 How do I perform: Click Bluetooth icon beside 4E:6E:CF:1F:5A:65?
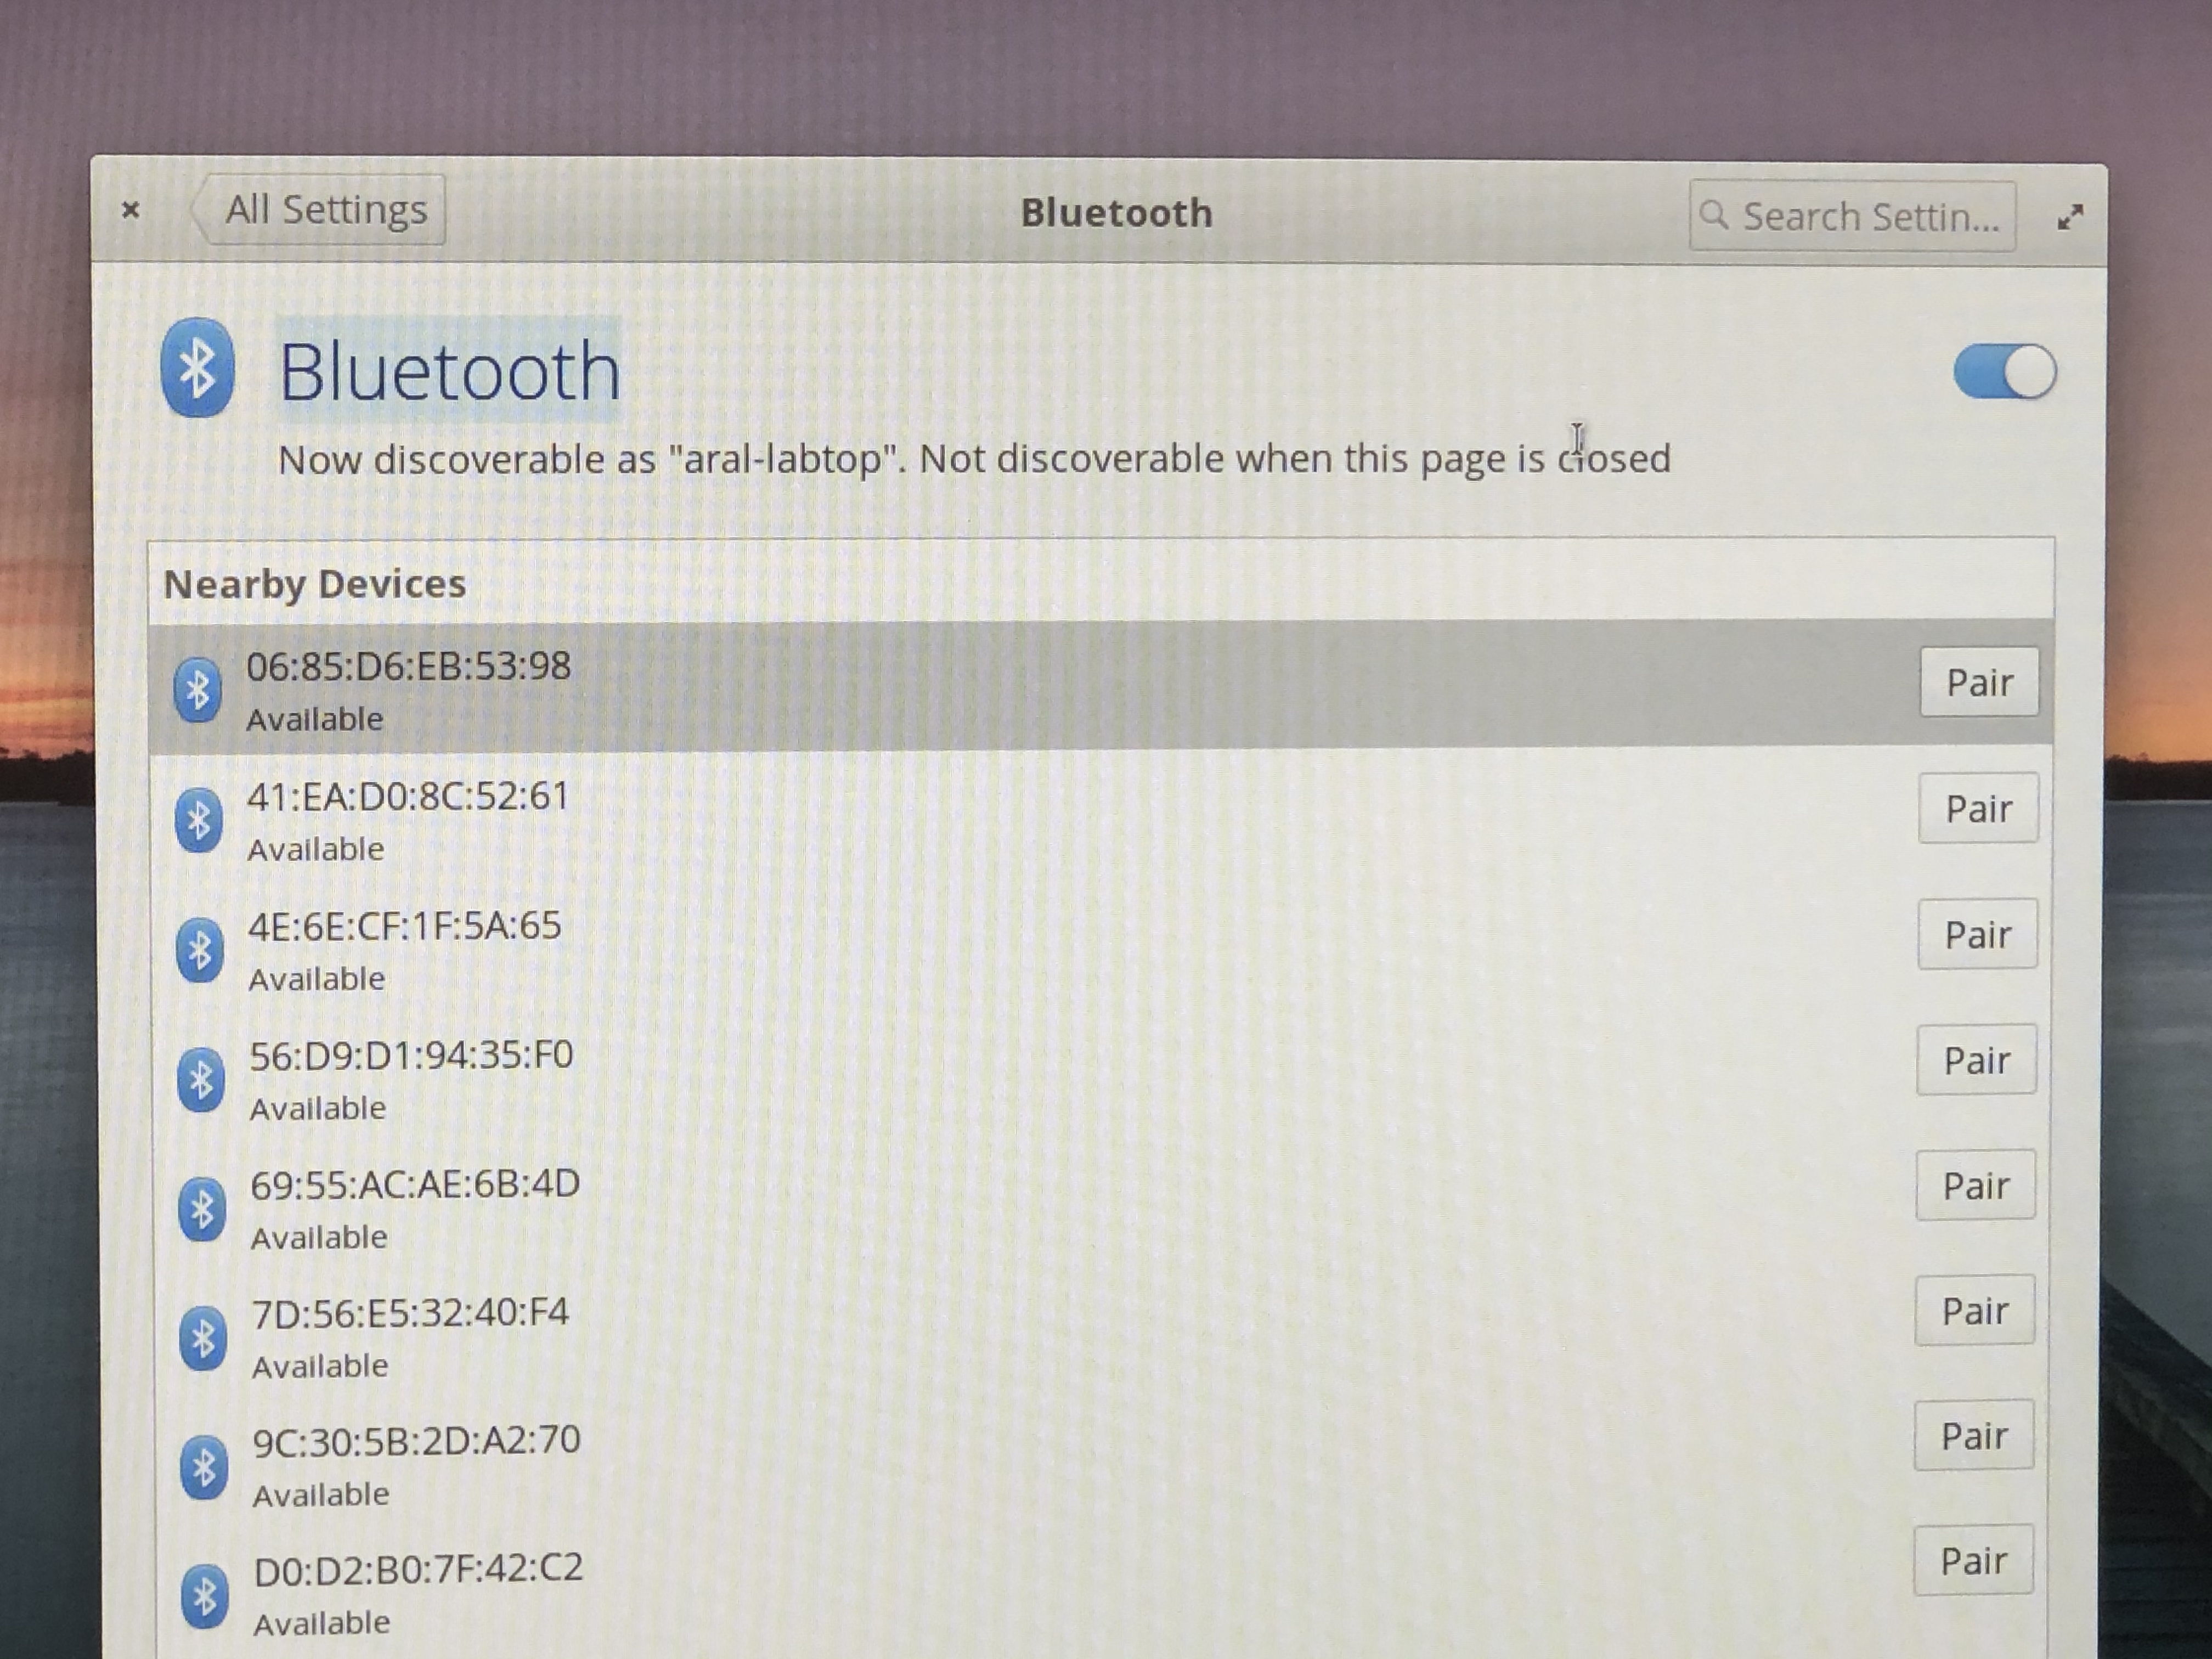pyautogui.click(x=199, y=949)
